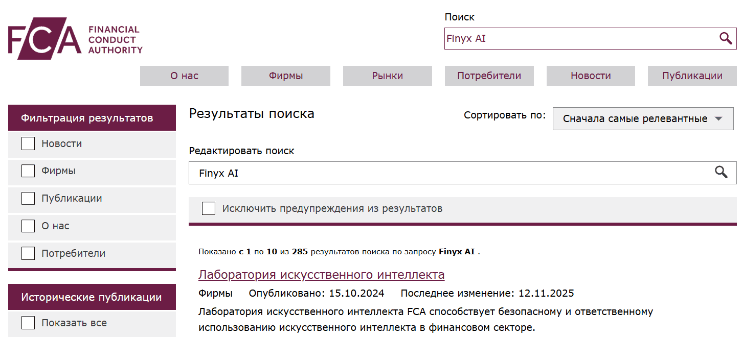742x337 pixels.
Task: Check Показать все under historical publications
Action: coord(28,323)
